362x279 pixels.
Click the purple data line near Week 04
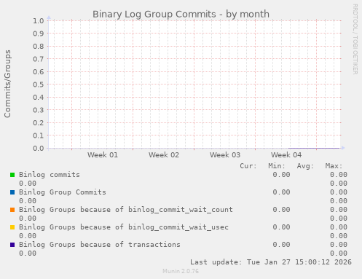click(x=314, y=148)
